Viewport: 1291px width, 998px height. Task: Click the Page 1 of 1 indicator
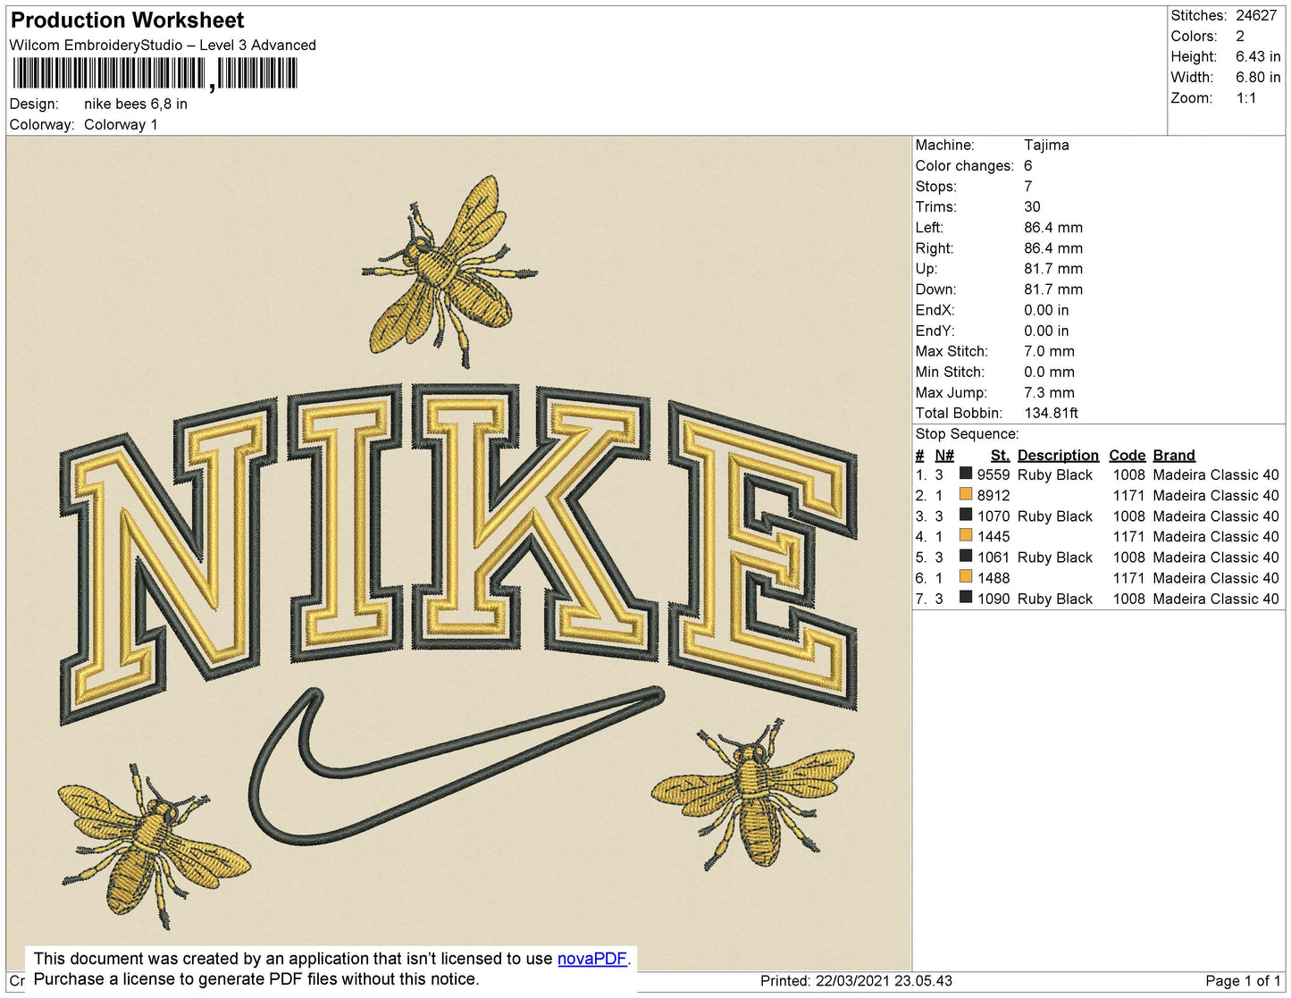point(1243,981)
